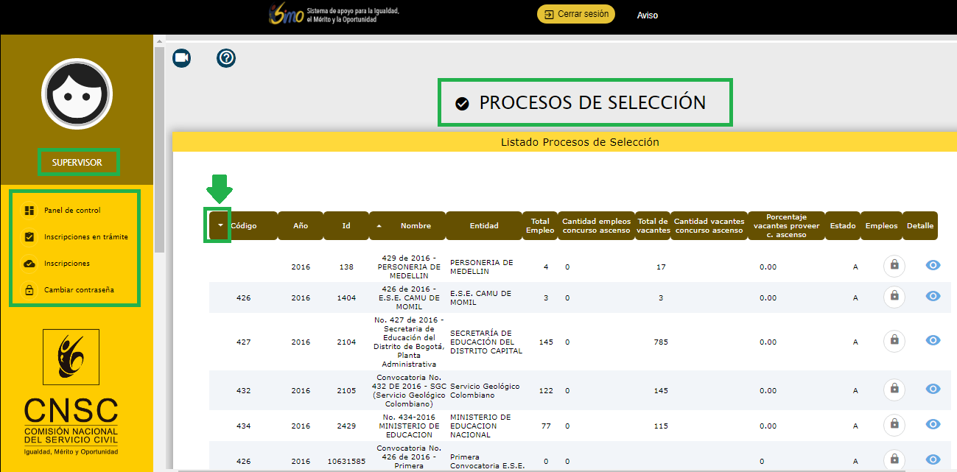This screenshot has height=472, width=957.
Task: Expand the dropdown arrow beside Código header
Action: 220,225
